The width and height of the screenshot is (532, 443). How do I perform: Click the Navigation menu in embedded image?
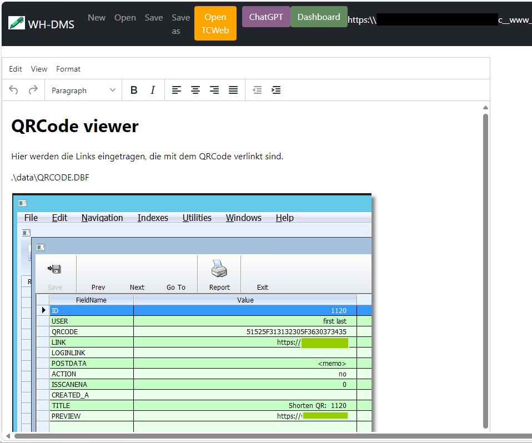tap(102, 218)
